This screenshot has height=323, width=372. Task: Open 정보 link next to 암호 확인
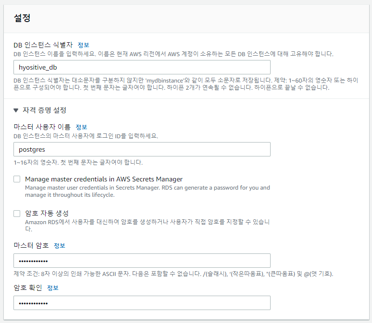click(53, 288)
